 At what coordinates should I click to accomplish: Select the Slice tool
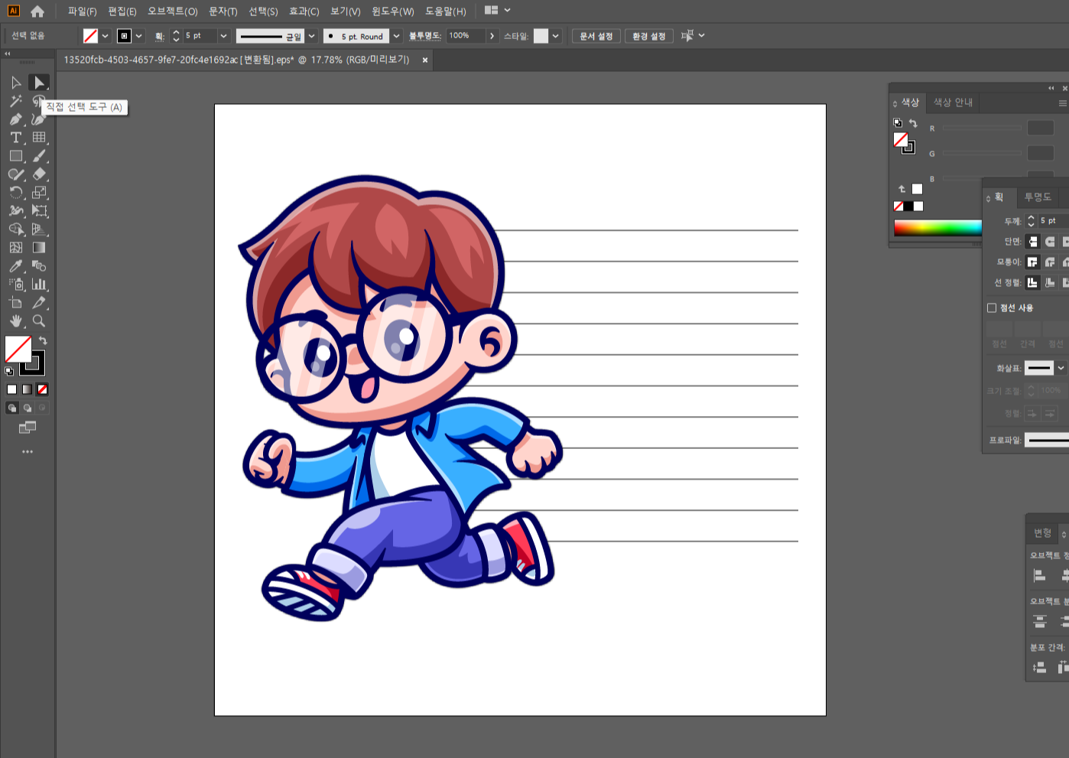39,303
